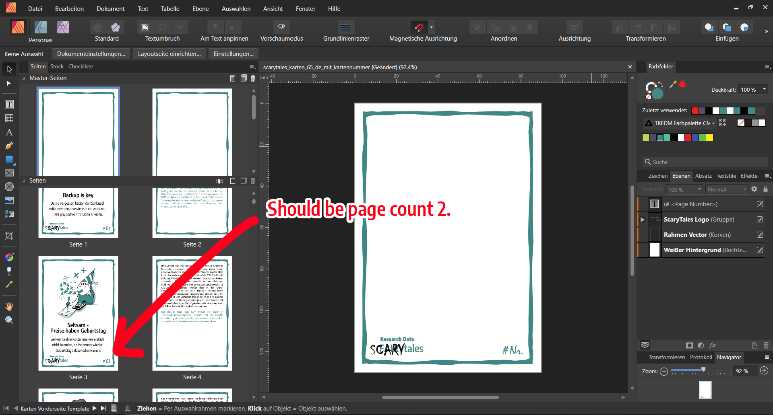Viewport: 773px width, 415px height.
Task: Uncheck the Rahmen Vector layer visibility
Action: (760, 235)
